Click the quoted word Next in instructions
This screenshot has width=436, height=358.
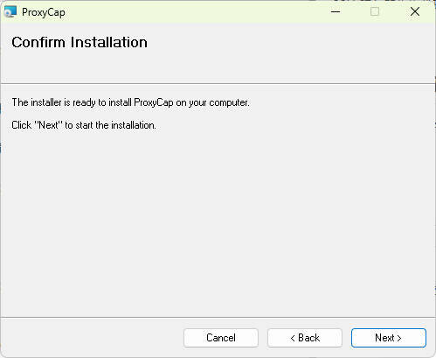click(49, 125)
